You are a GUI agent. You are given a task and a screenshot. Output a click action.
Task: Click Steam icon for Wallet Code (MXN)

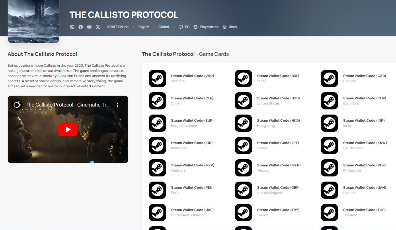coord(243,168)
